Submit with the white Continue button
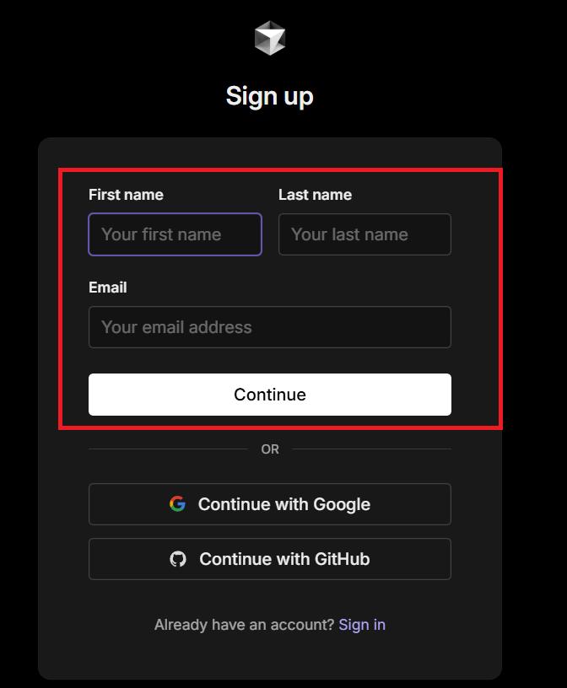Viewport: 567px width, 688px height. (270, 395)
